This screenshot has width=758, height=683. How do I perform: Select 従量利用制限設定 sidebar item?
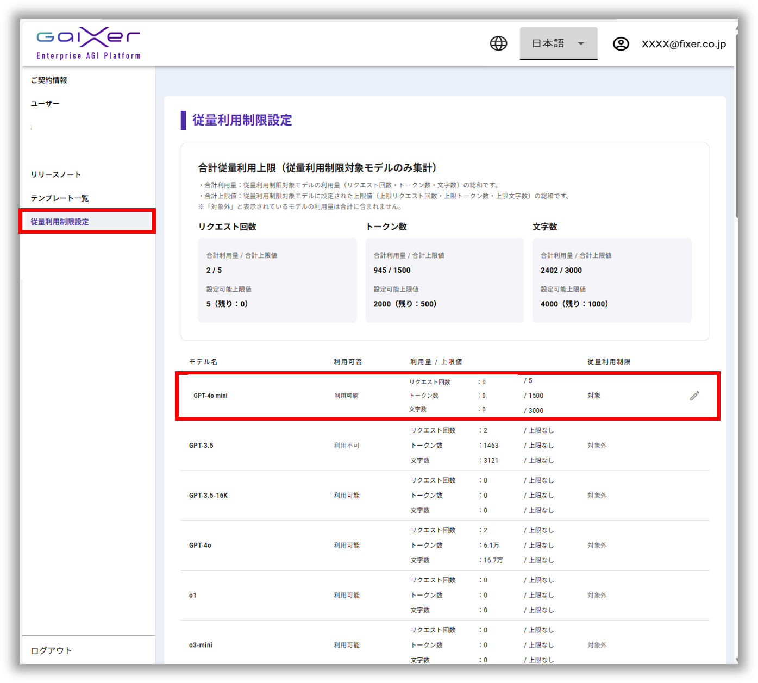60,222
